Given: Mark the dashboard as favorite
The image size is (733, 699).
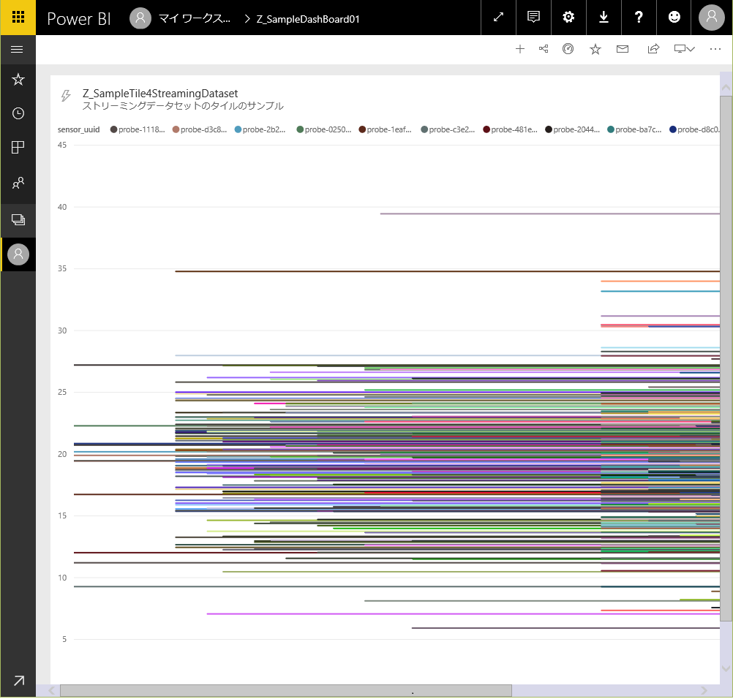Looking at the screenshot, I should [595, 49].
